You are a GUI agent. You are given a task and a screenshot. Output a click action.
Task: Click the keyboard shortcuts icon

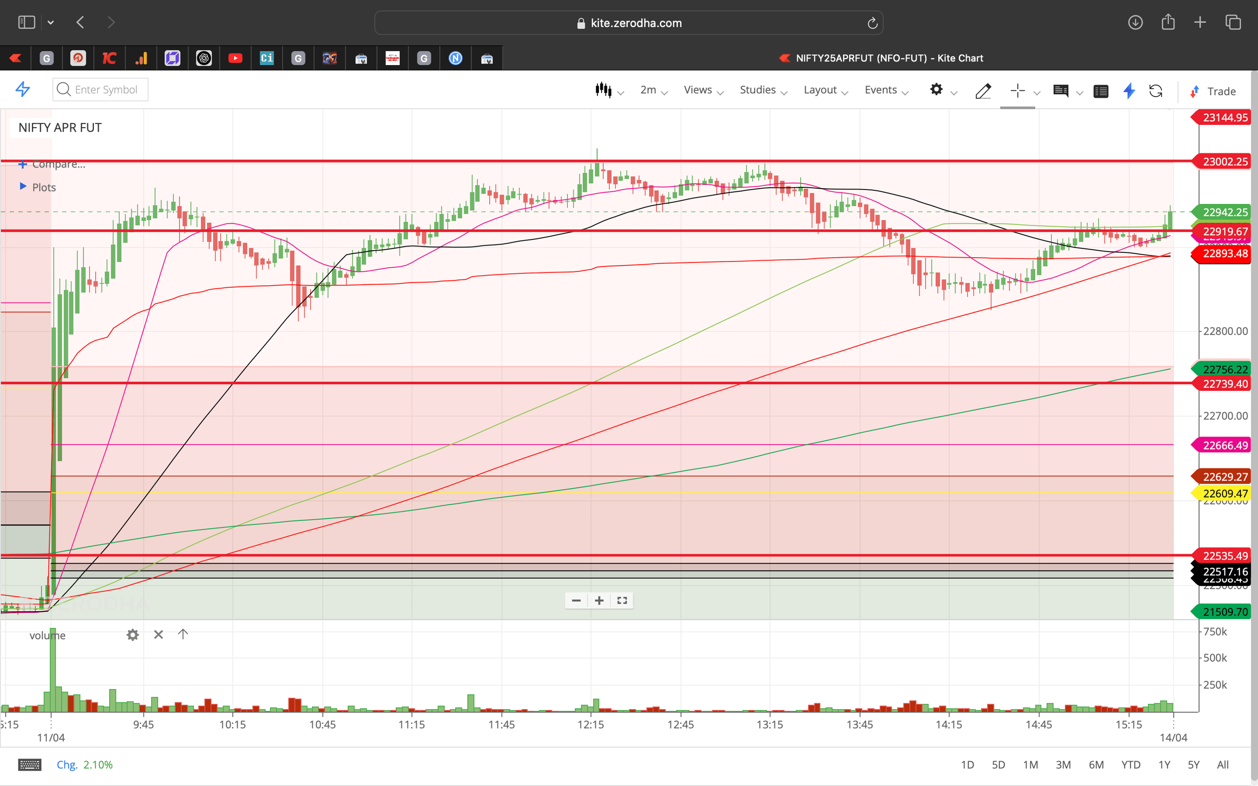[x=30, y=764]
